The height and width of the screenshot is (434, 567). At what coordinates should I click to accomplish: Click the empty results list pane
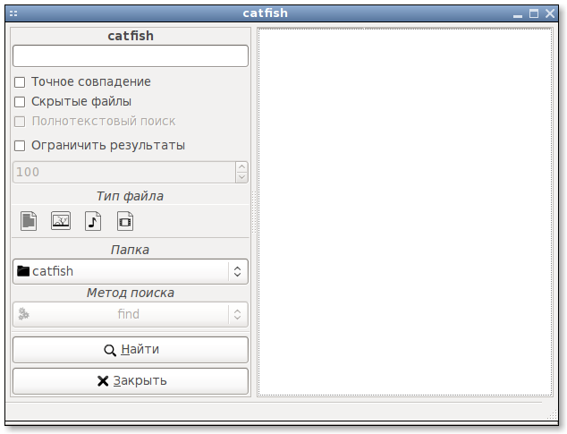[404, 212]
